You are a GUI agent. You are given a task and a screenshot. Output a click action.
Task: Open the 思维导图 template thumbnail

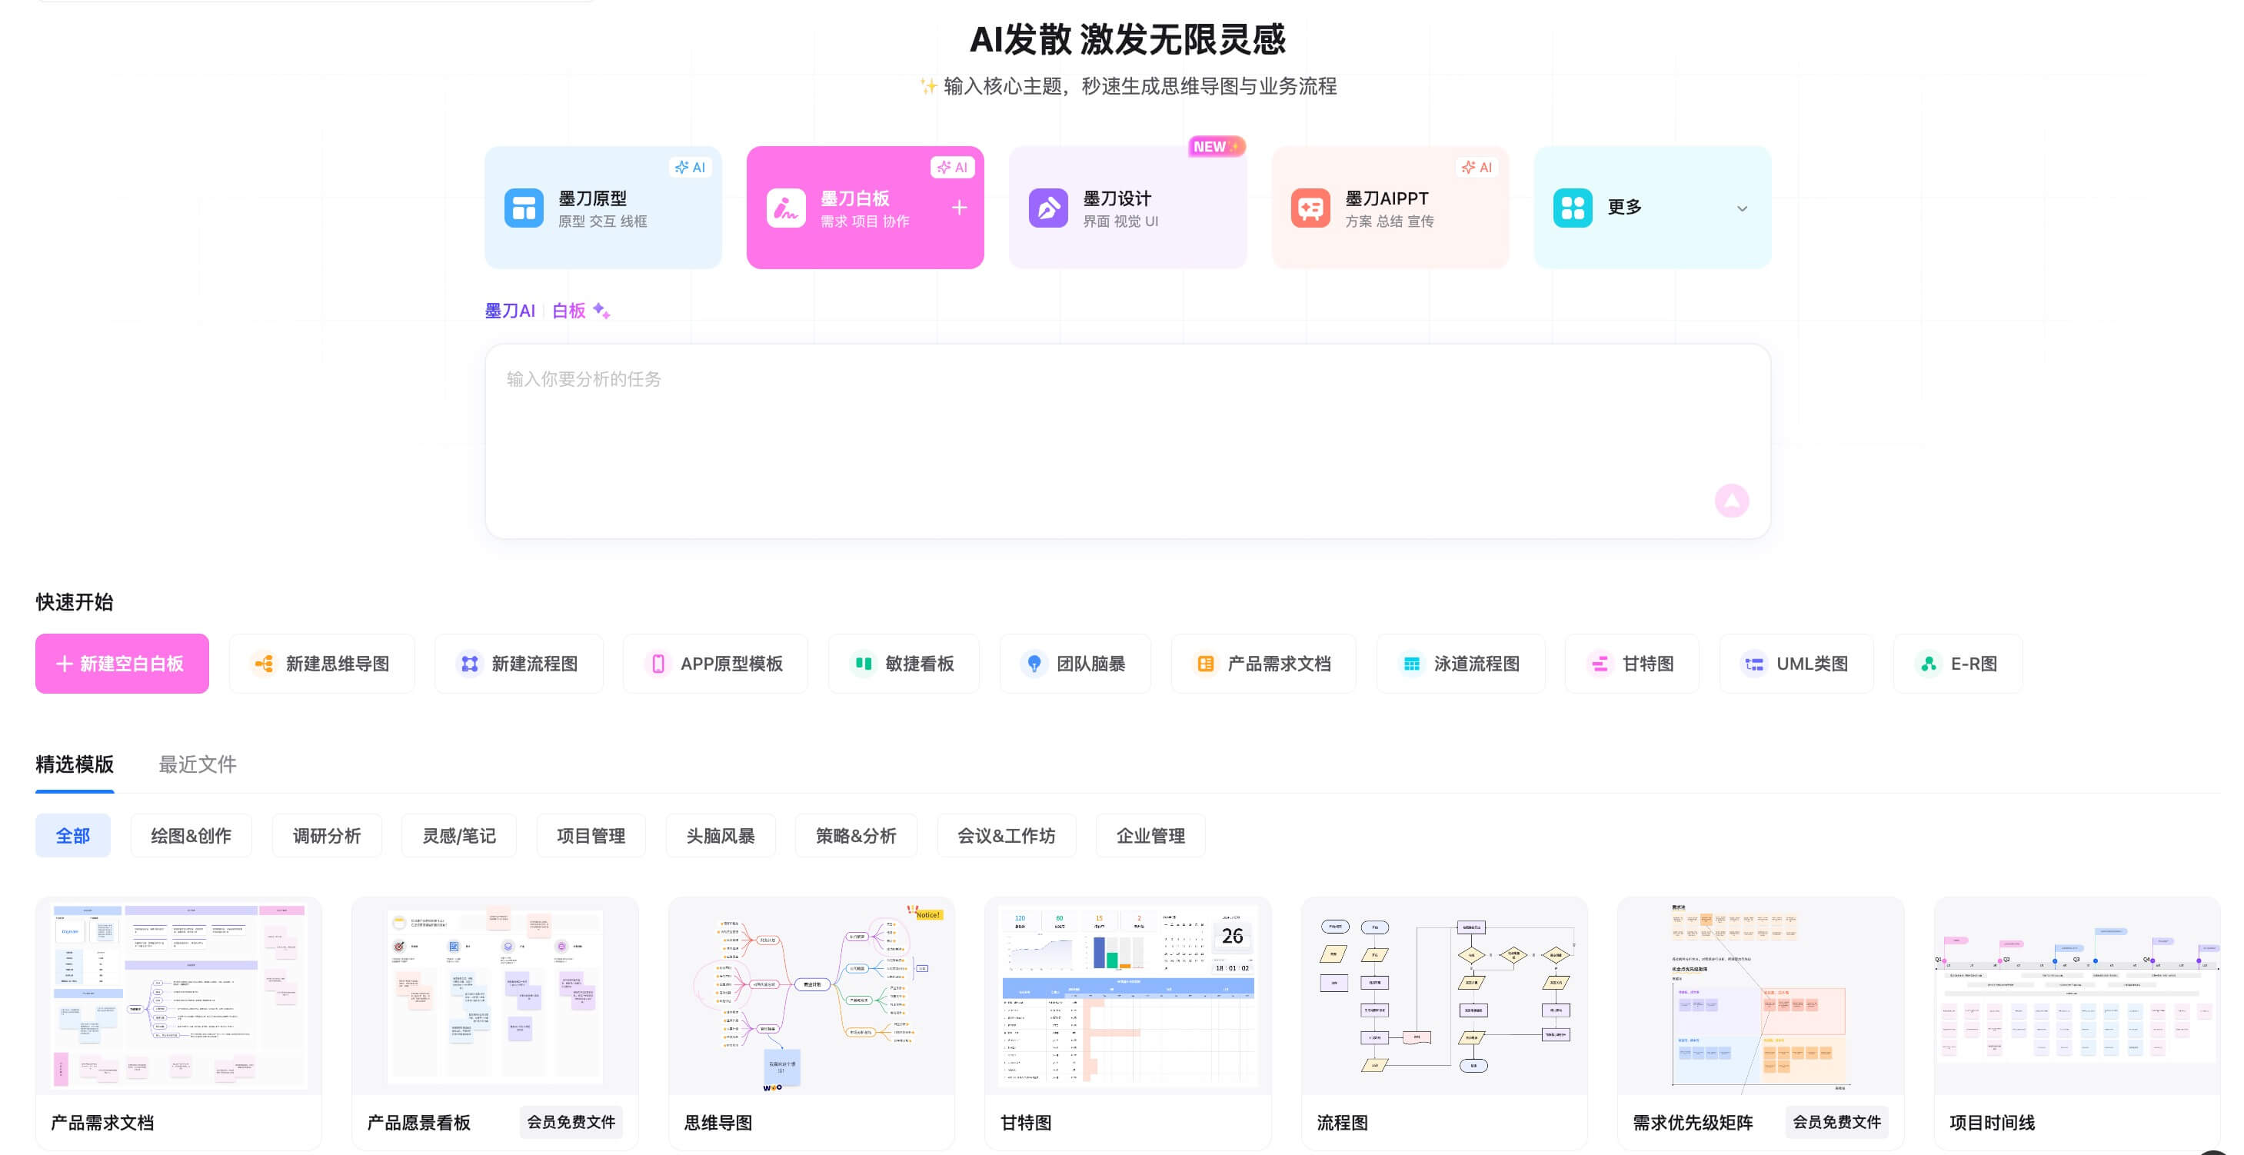coord(811,997)
